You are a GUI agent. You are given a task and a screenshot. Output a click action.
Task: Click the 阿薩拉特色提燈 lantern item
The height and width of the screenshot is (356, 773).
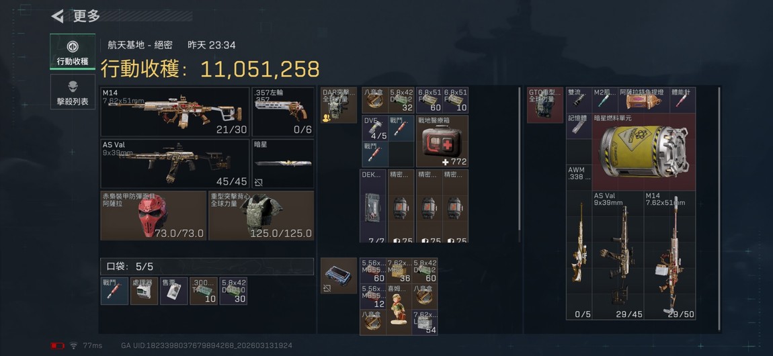(x=644, y=101)
